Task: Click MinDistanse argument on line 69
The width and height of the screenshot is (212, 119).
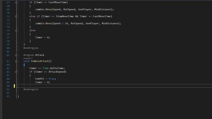Action: (x=102, y=9)
